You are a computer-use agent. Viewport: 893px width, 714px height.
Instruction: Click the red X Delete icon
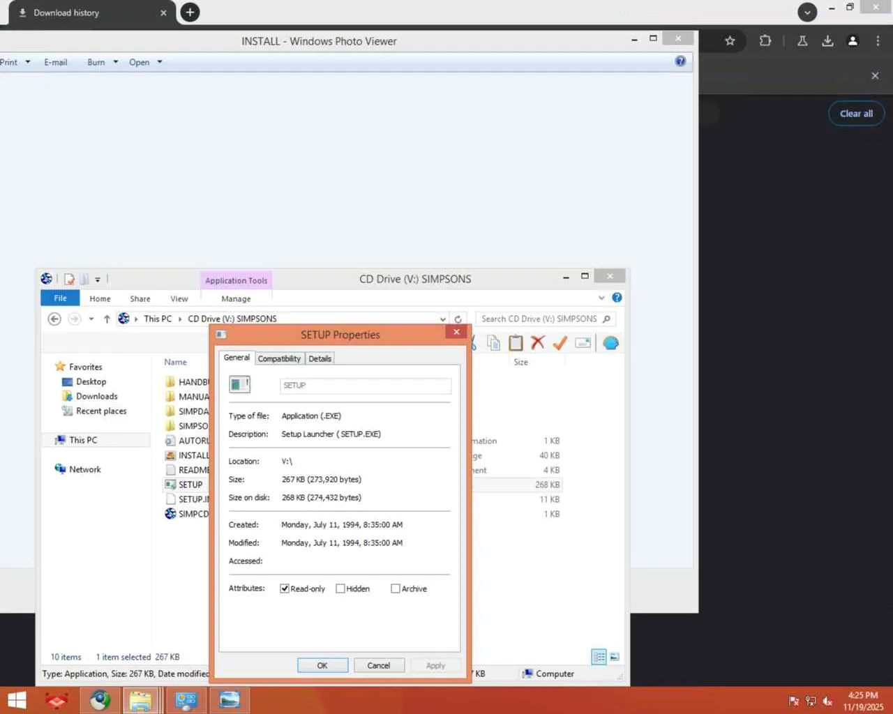tap(537, 342)
